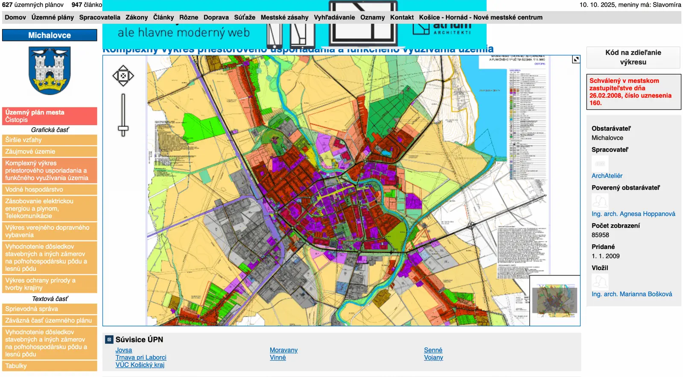Screen dimensions: 683x377
Task: Click the ArchAteliér logo image
Action: pos(600,164)
